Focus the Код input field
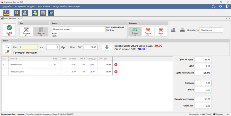The image size is (231, 116). pyautogui.click(x=28, y=47)
